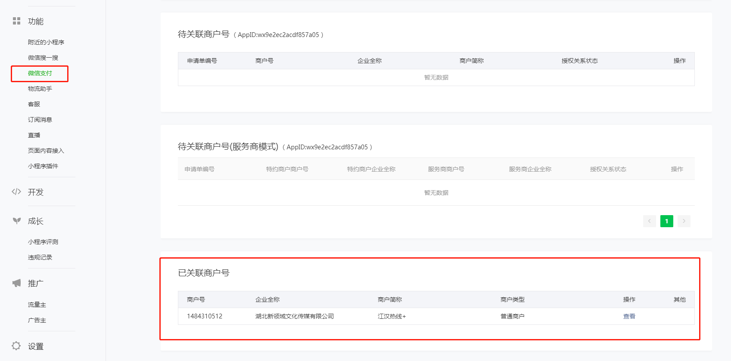Click 查看 link for merchant 1484310512
Screen dimensions: 731x361
tap(629, 316)
